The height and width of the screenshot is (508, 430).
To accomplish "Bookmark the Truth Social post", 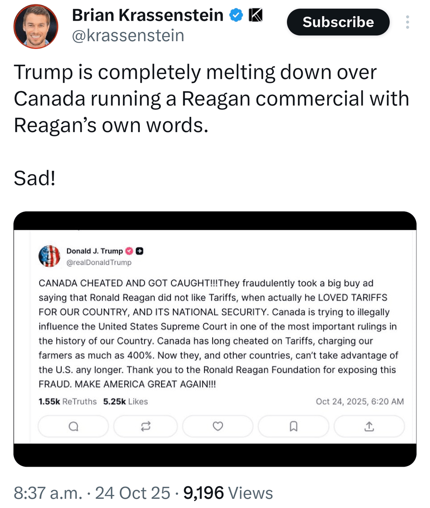I will point(293,427).
